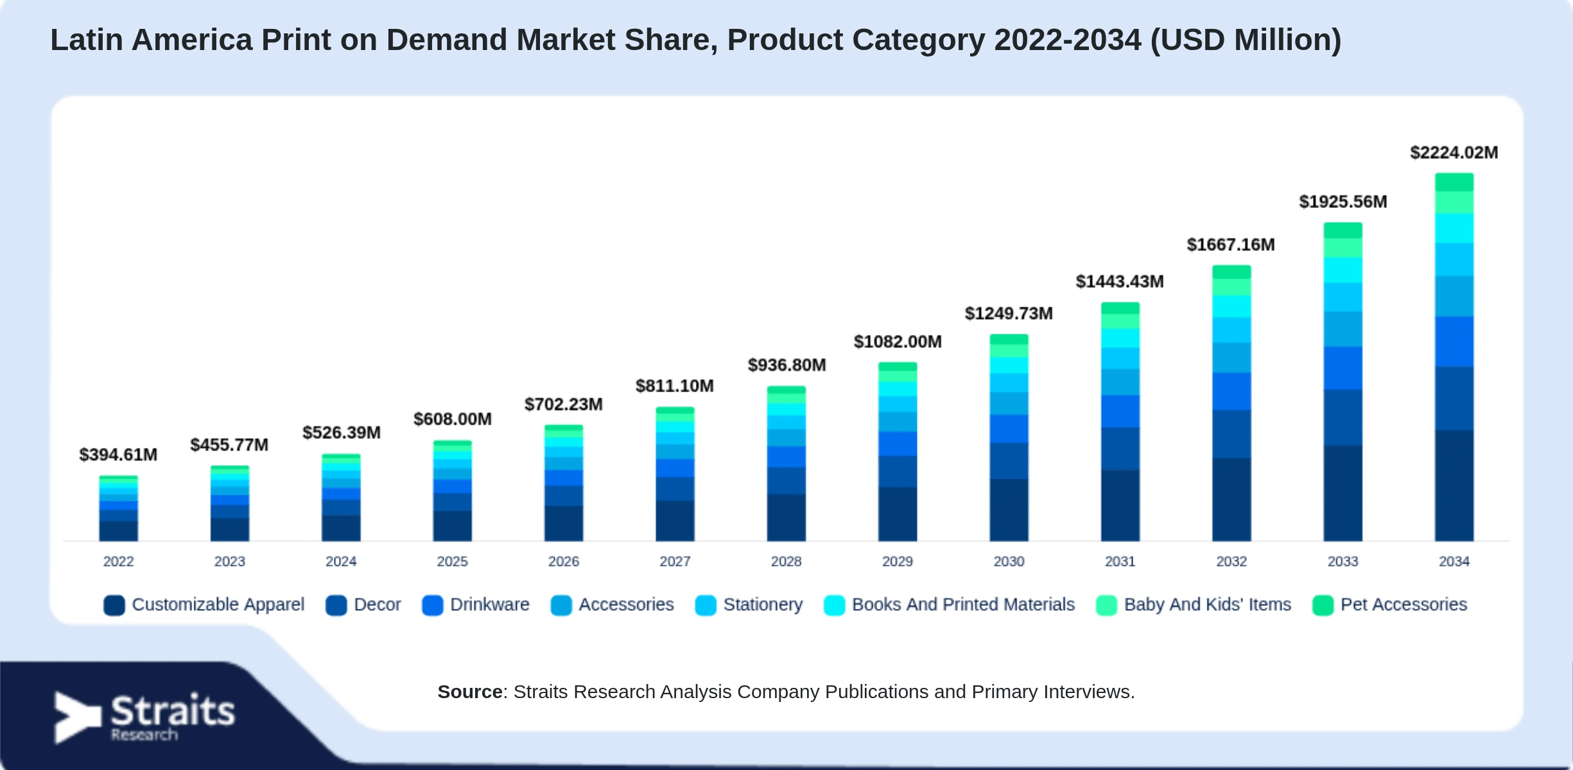Click the 2032 x-axis year label

(1232, 562)
